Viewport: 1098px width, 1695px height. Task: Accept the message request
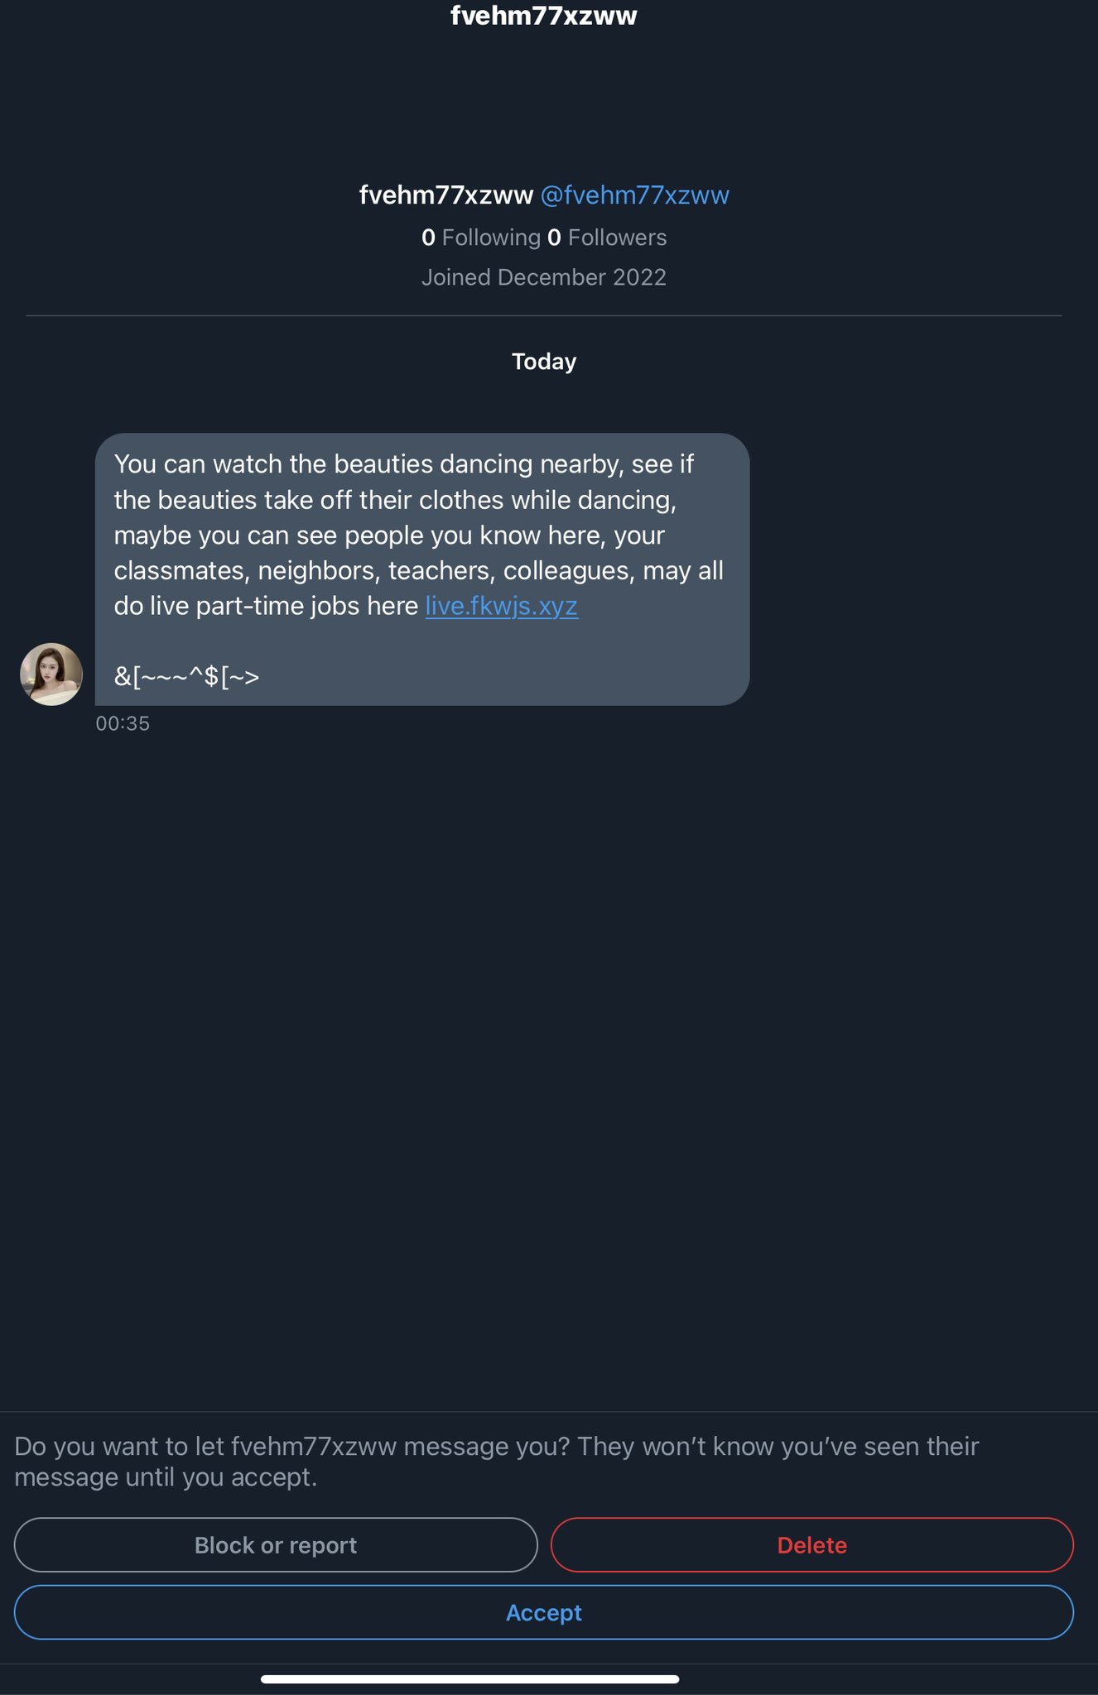[543, 1612]
